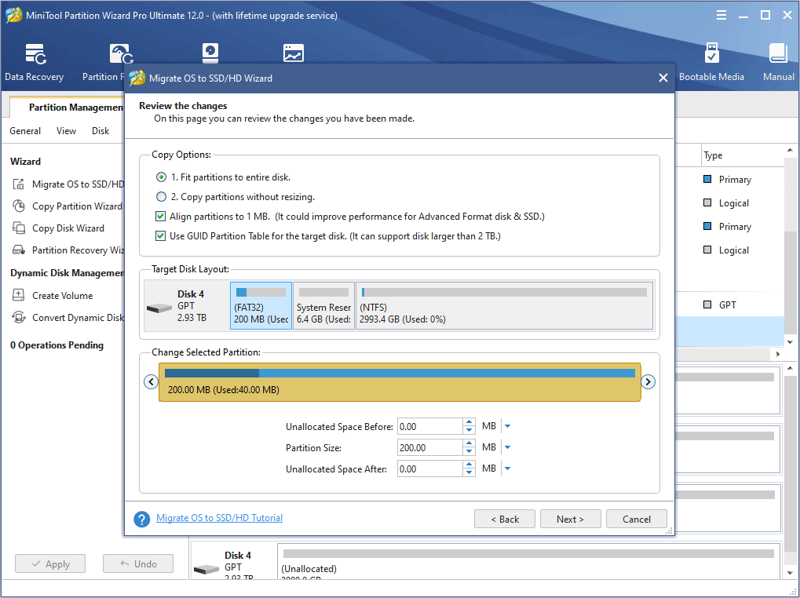Click the Apply button
Image resolution: width=800 pixels, height=598 pixels.
[x=50, y=563]
